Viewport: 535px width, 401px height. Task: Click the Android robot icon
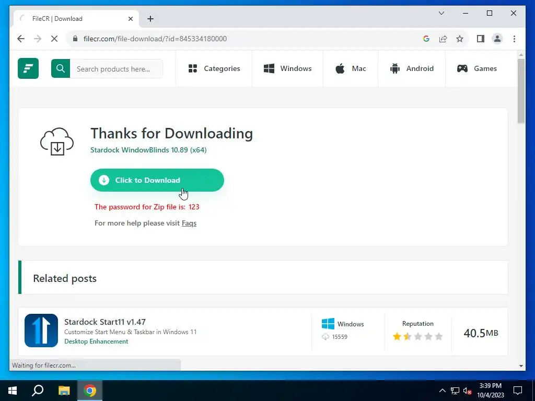395,68
